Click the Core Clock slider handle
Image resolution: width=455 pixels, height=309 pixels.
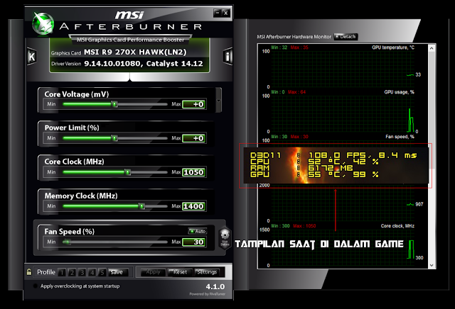[128, 172]
